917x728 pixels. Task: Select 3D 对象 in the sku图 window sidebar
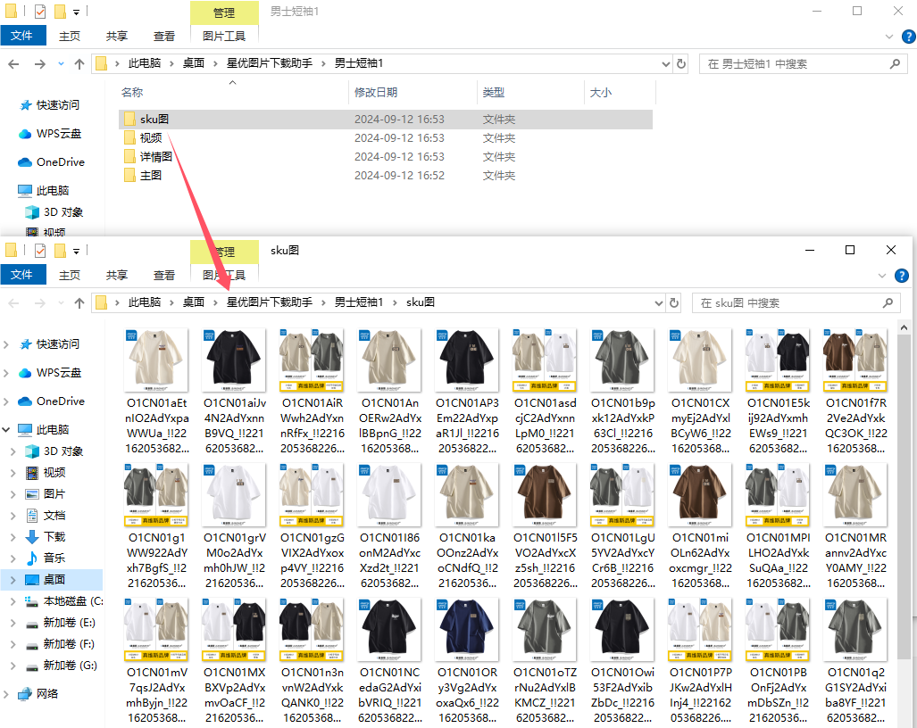[x=63, y=451]
